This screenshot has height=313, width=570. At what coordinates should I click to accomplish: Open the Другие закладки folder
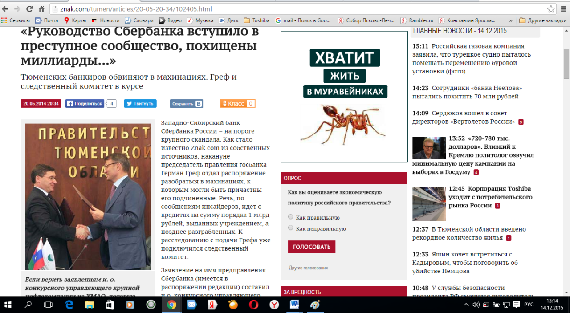pos(543,20)
